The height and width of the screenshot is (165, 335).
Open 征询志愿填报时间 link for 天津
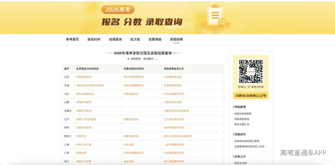coord(133,85)
